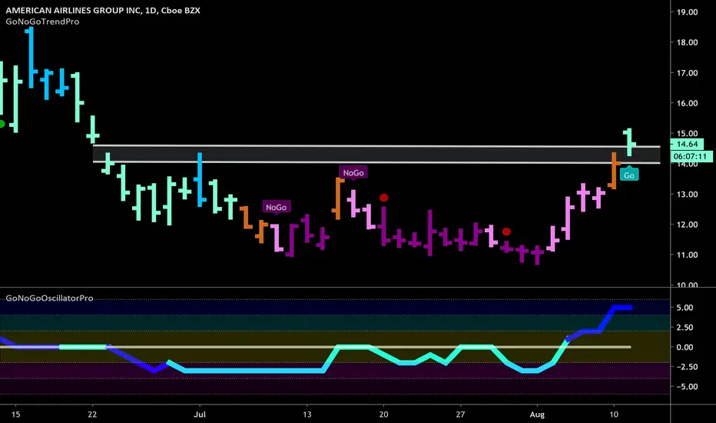Screen dimensions: 716x423
Task: Click the 15 date axis label
Action: point(15,415)
